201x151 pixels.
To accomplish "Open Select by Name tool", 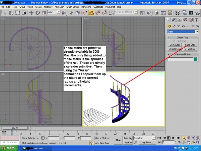I will pos(11,13).
